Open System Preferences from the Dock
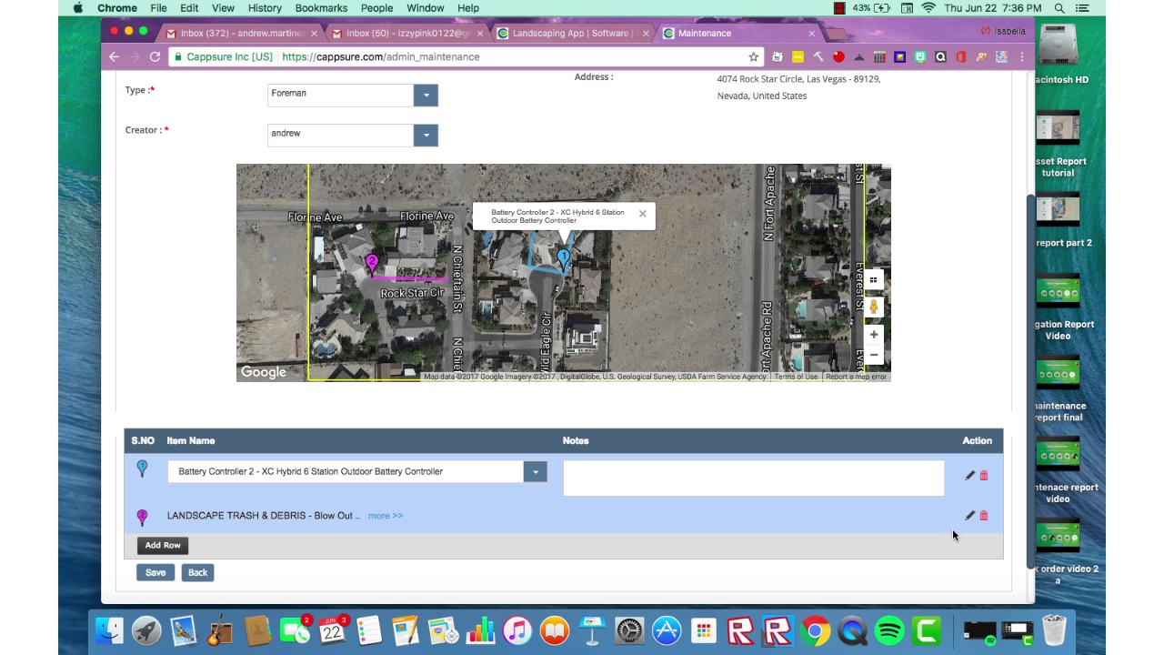The image size is (1164, 655). point(629,630)
